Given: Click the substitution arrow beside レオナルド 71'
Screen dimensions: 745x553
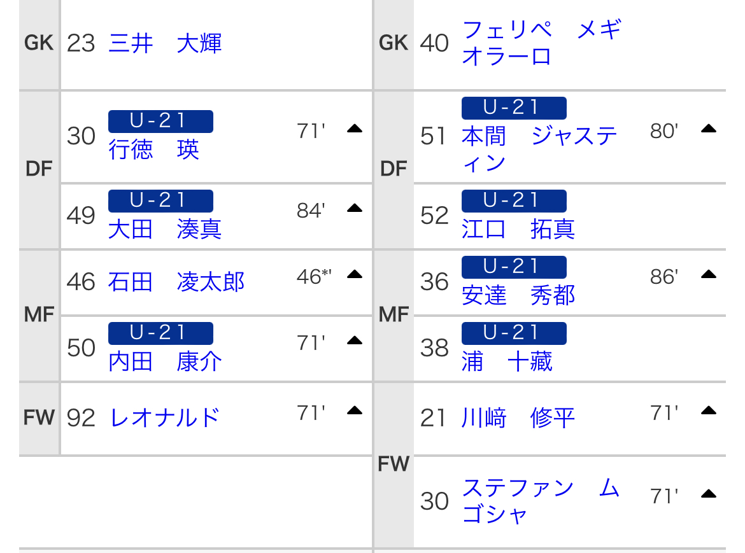Looking at the screenshot, I should pos(355,410).
